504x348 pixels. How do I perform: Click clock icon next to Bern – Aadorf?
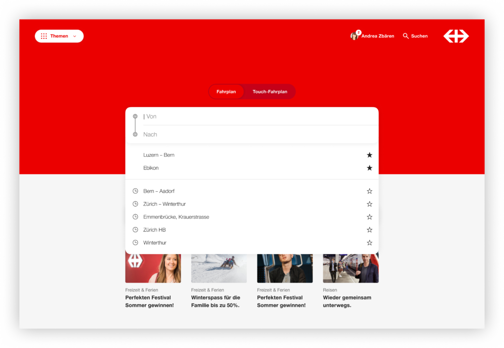[135, 191]
